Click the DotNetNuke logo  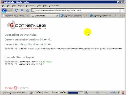click(27, 25)
